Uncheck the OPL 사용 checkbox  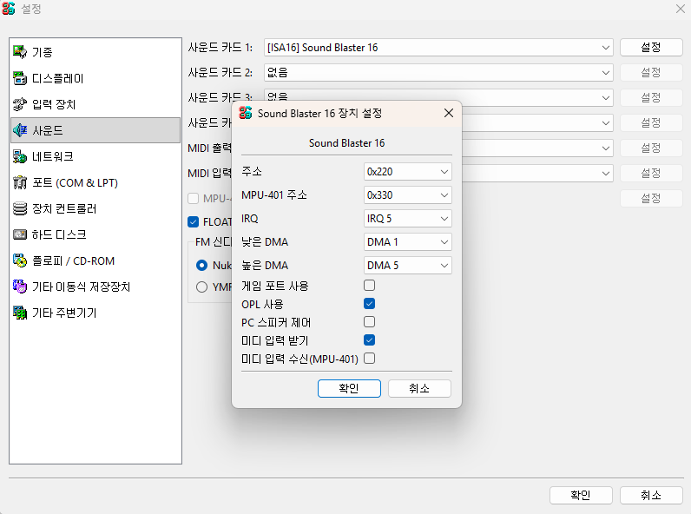pyautogui.click(x=369, y=304)
